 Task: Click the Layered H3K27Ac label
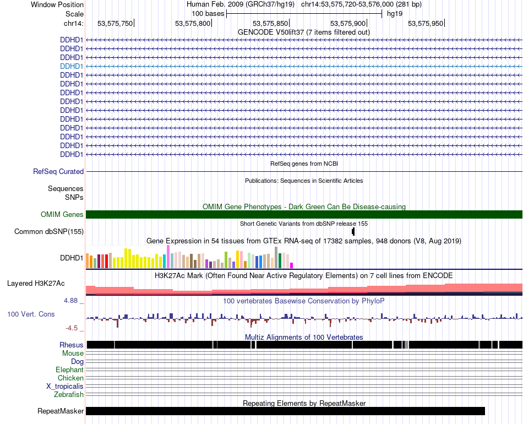(36, 283)
